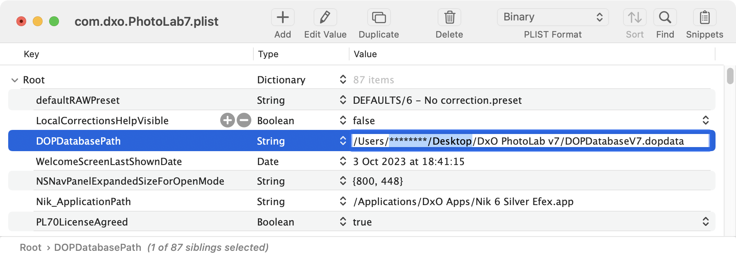736x259 pixels.
Task: Select the Nik_ApplicationPath key
Action: coord(84,201)
